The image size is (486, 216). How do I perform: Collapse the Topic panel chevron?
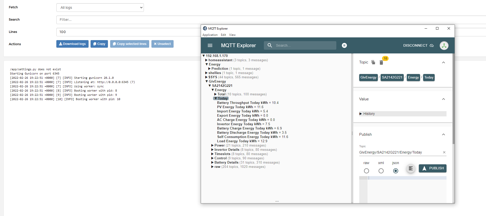(443, 62)
